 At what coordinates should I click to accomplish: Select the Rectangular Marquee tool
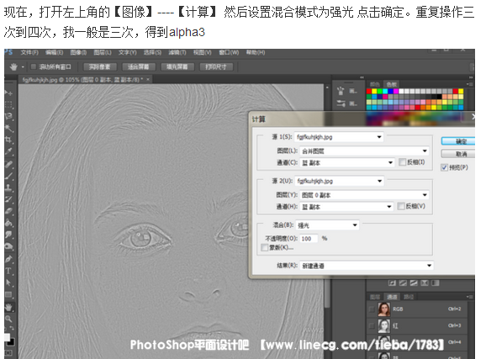tap(8, 104)
